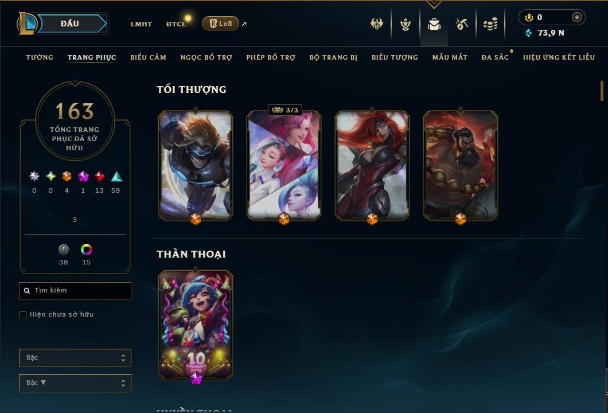Screen dimensions: 608x413
Task: Switch to the BIỂU CẢM tab
Action: click(x=148, y=57)
